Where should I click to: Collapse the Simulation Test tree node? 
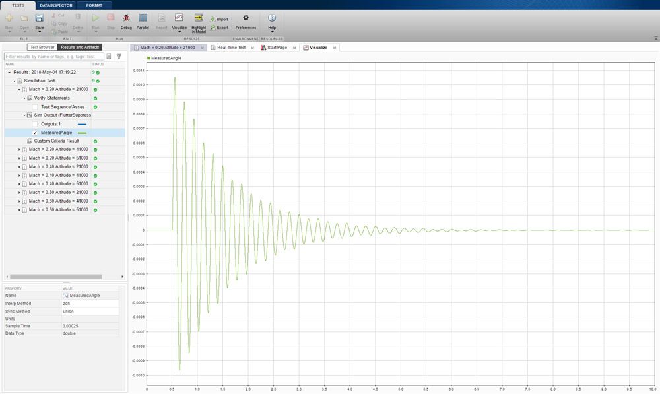pyautogui.click(x=15, y=81)
